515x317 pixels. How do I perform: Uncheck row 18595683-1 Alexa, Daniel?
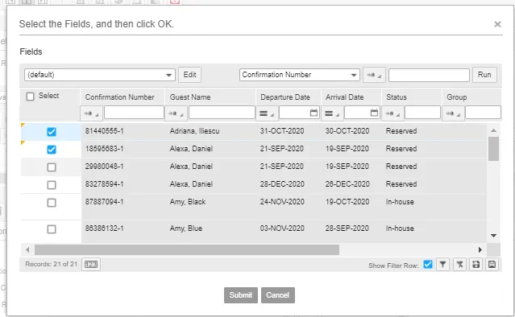pos(52,150)
